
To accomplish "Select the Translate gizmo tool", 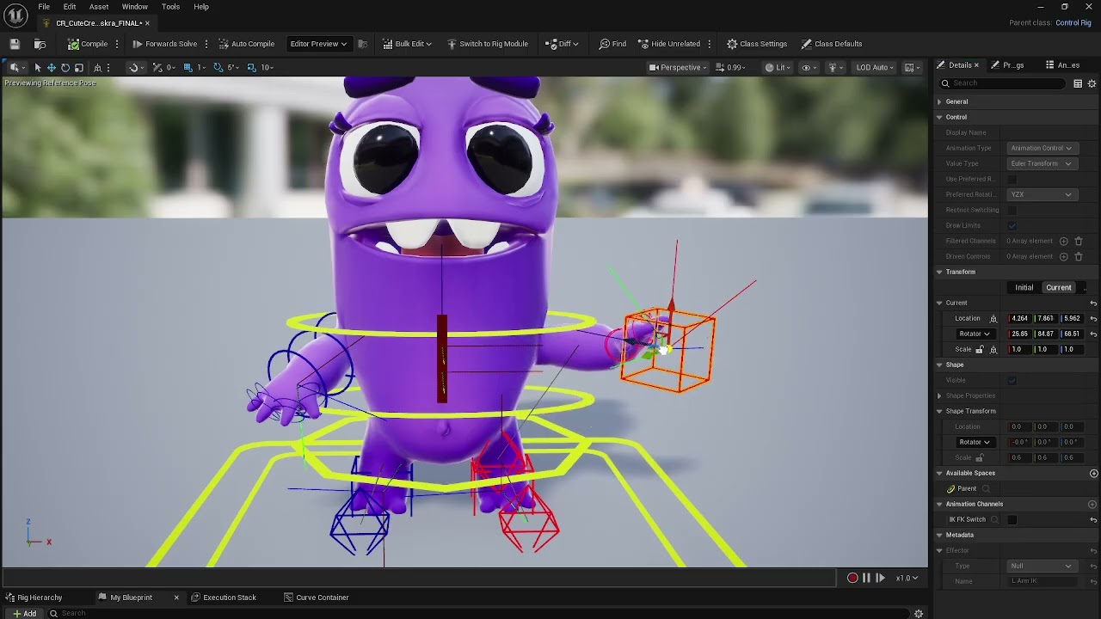I will click(x=52, y=67).
